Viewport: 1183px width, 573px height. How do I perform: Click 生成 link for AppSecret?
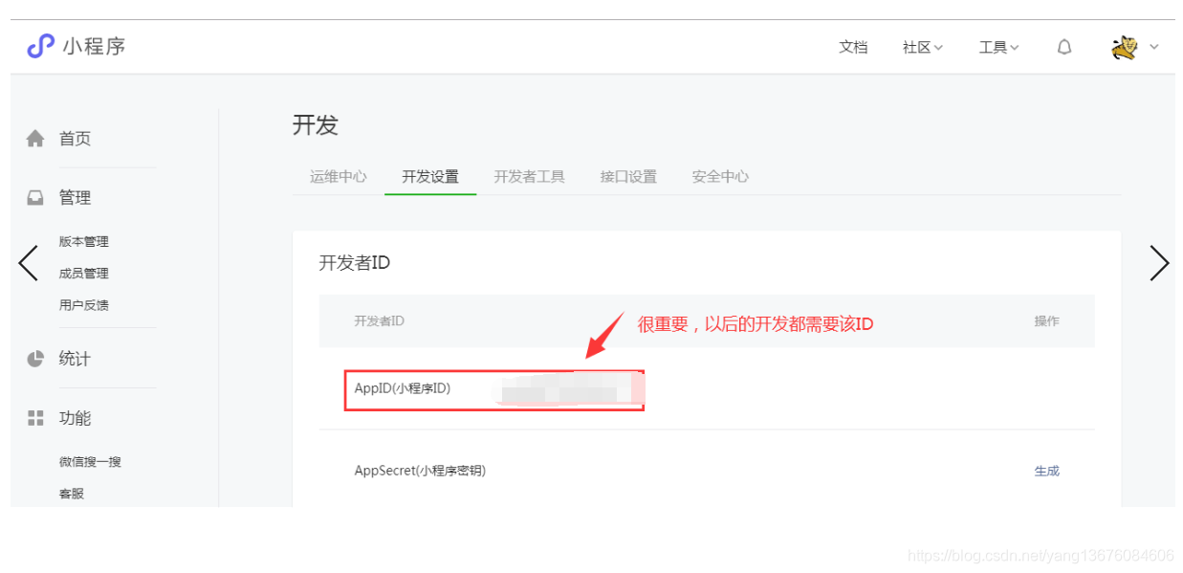pyautogui.click(x=1047, y=471)
